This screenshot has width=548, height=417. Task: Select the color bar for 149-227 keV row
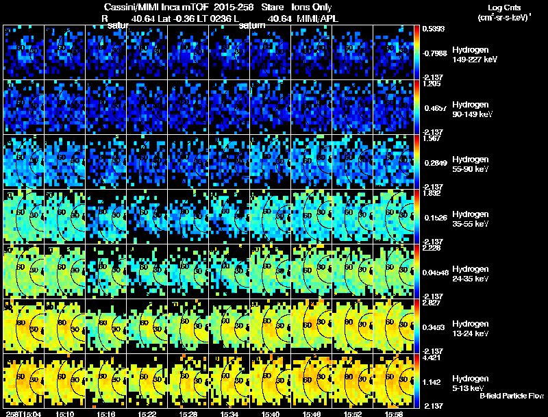pos(416,53)
